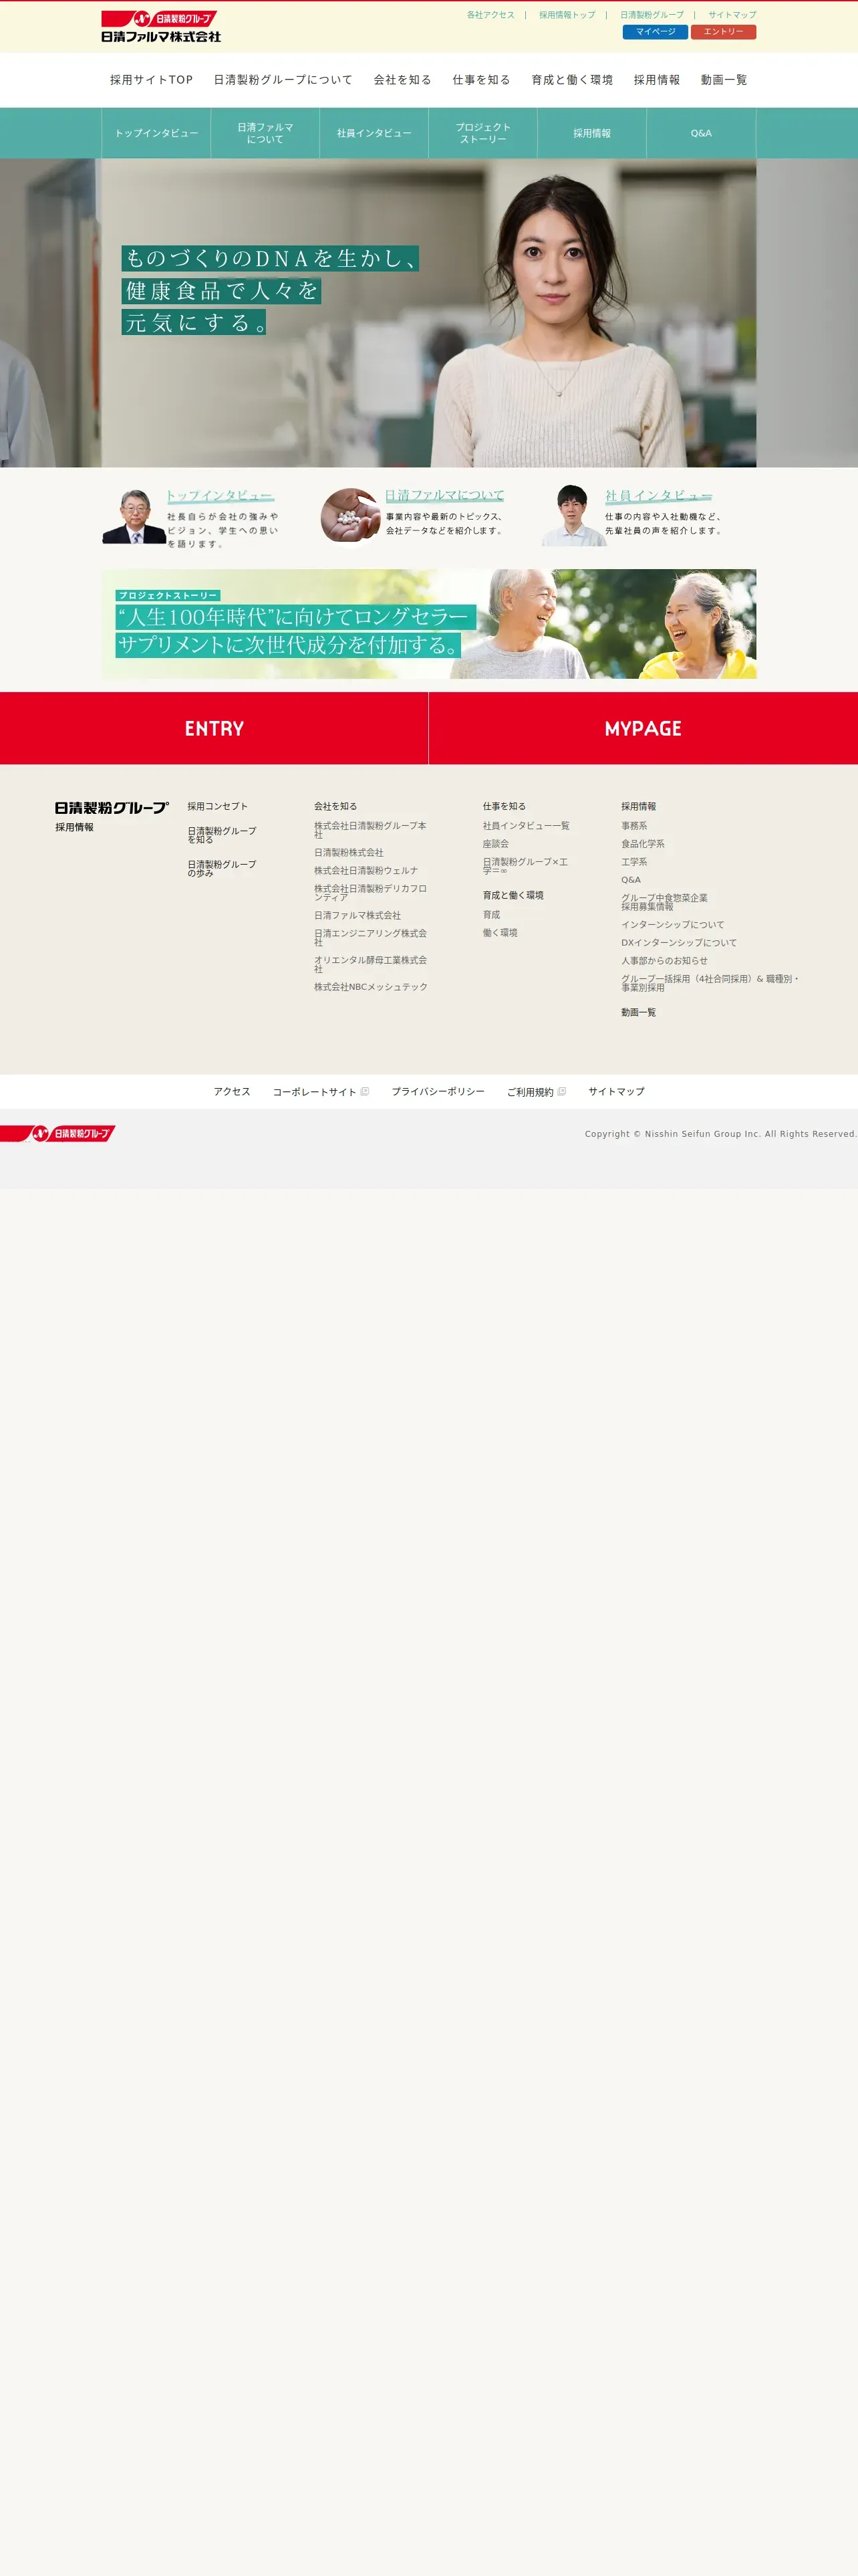Select the 社員インタビュー teal tab
858x2576 pixels.
point(374,133)
